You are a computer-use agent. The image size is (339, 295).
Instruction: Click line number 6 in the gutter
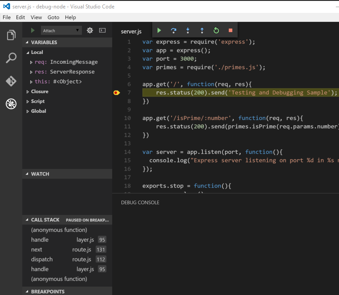(129, 84)
